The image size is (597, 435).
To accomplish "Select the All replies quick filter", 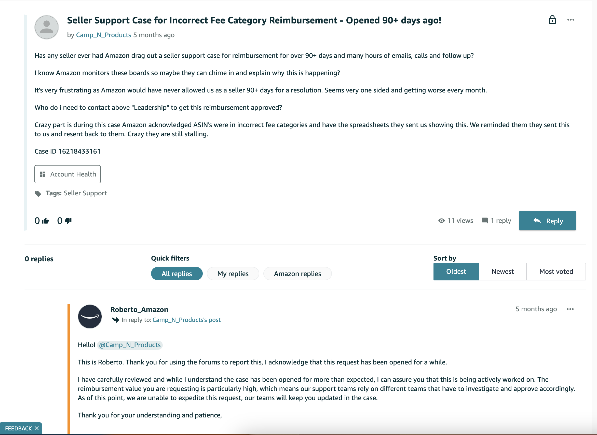I will coord(177,274).
